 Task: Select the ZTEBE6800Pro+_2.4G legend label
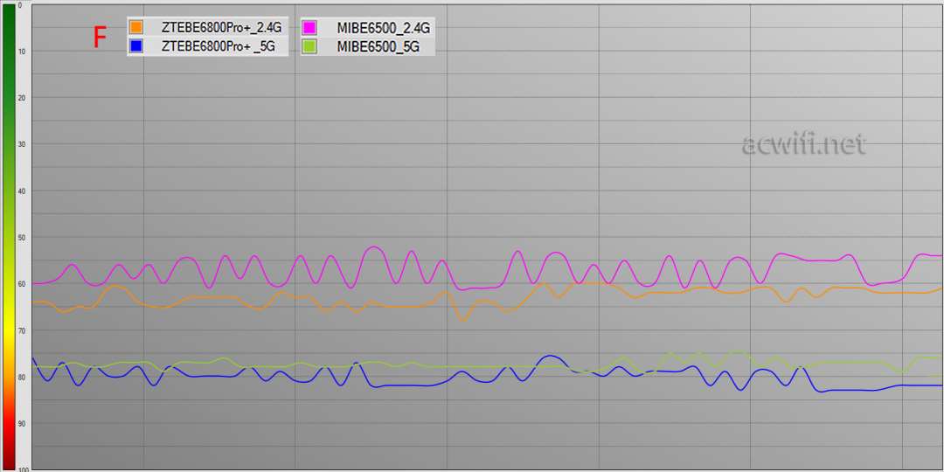tap(221, 27)
